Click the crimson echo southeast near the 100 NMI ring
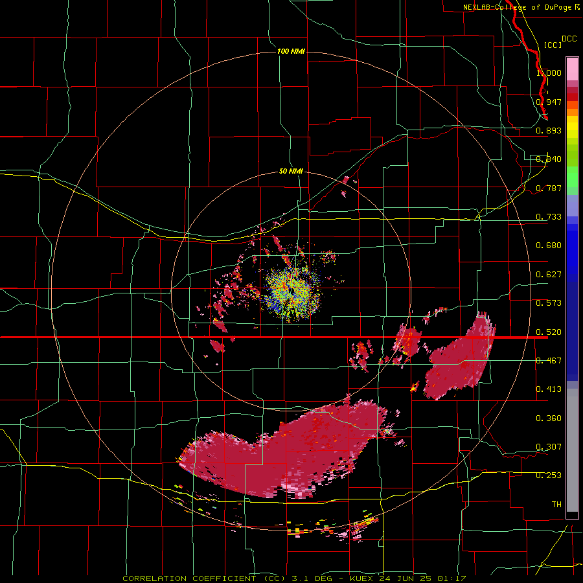The width and height of the screenshot is (583, 583). click(x=459, y=359)
